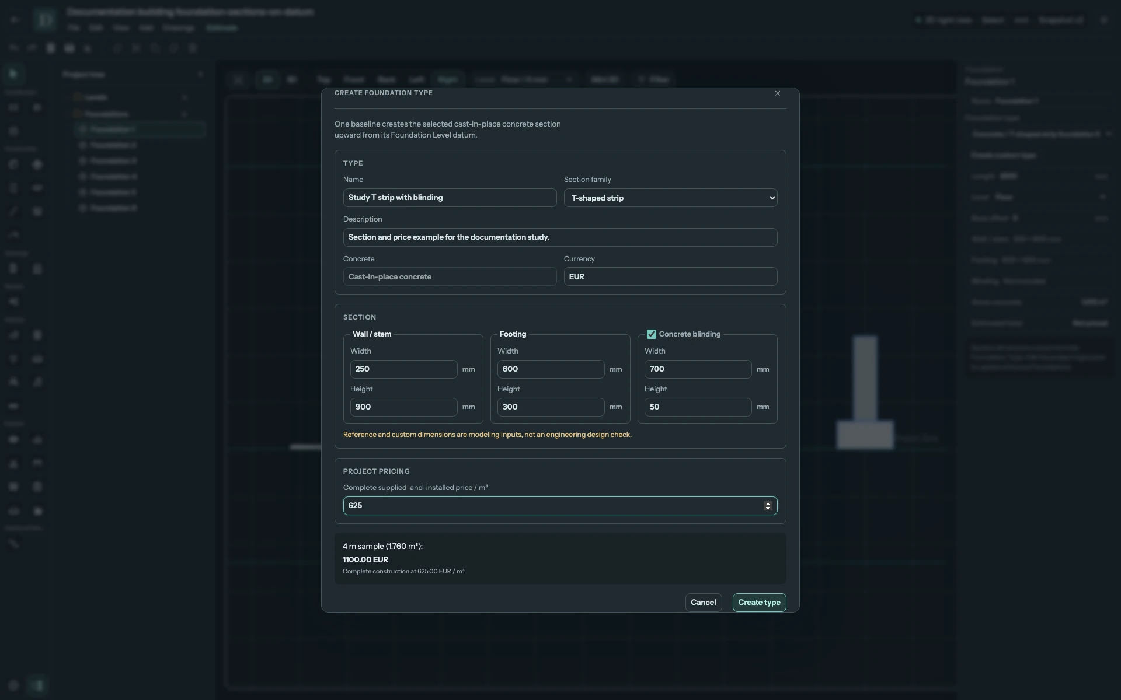Switch viewport to Front view
Viewport: 1121px width, 700px height.
click(354, 79)
